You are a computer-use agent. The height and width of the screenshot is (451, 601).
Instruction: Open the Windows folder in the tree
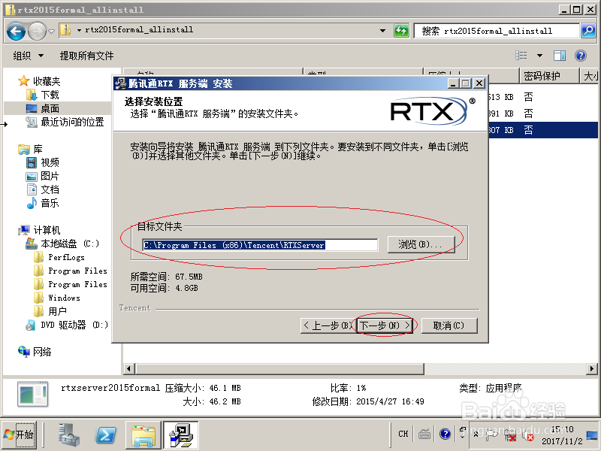[x=57, y=298]
